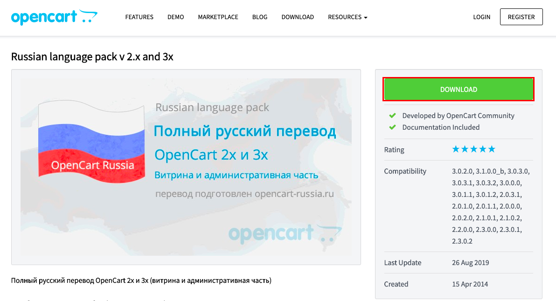Screen dimensions: 556x301
Task: Click the Compatibility label
Action: coord(405,171)
